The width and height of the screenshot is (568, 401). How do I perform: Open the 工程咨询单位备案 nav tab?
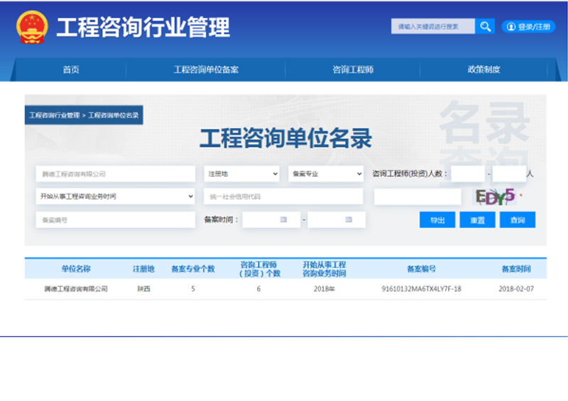(x=206, y=70)
